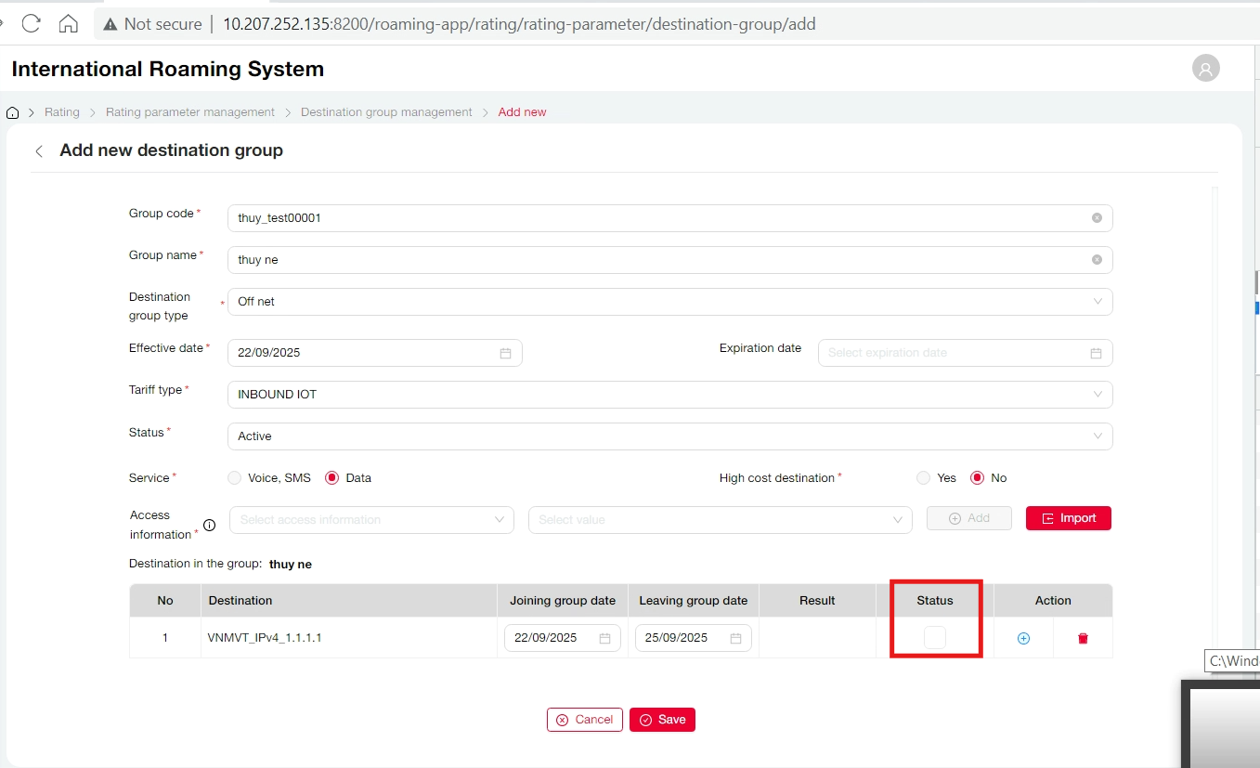The width and height of the screenshot is (1260, 768).
Task: Open the user profile avatar
Action: (1205, 68)
